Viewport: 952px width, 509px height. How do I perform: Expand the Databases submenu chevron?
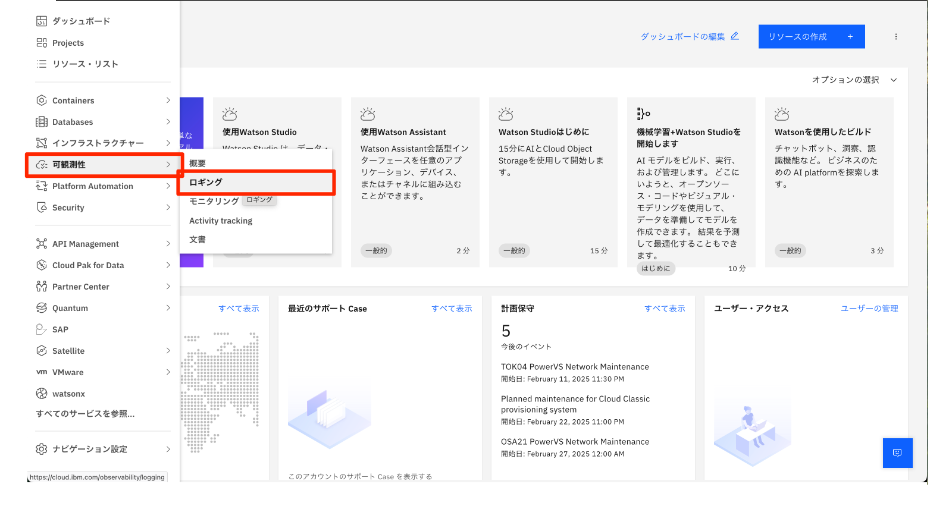click(x=168, y=122)
